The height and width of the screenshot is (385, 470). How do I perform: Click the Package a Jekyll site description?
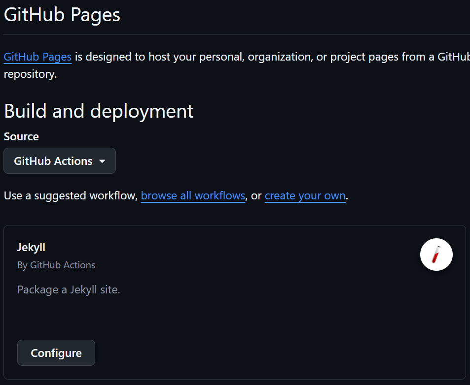69,289
